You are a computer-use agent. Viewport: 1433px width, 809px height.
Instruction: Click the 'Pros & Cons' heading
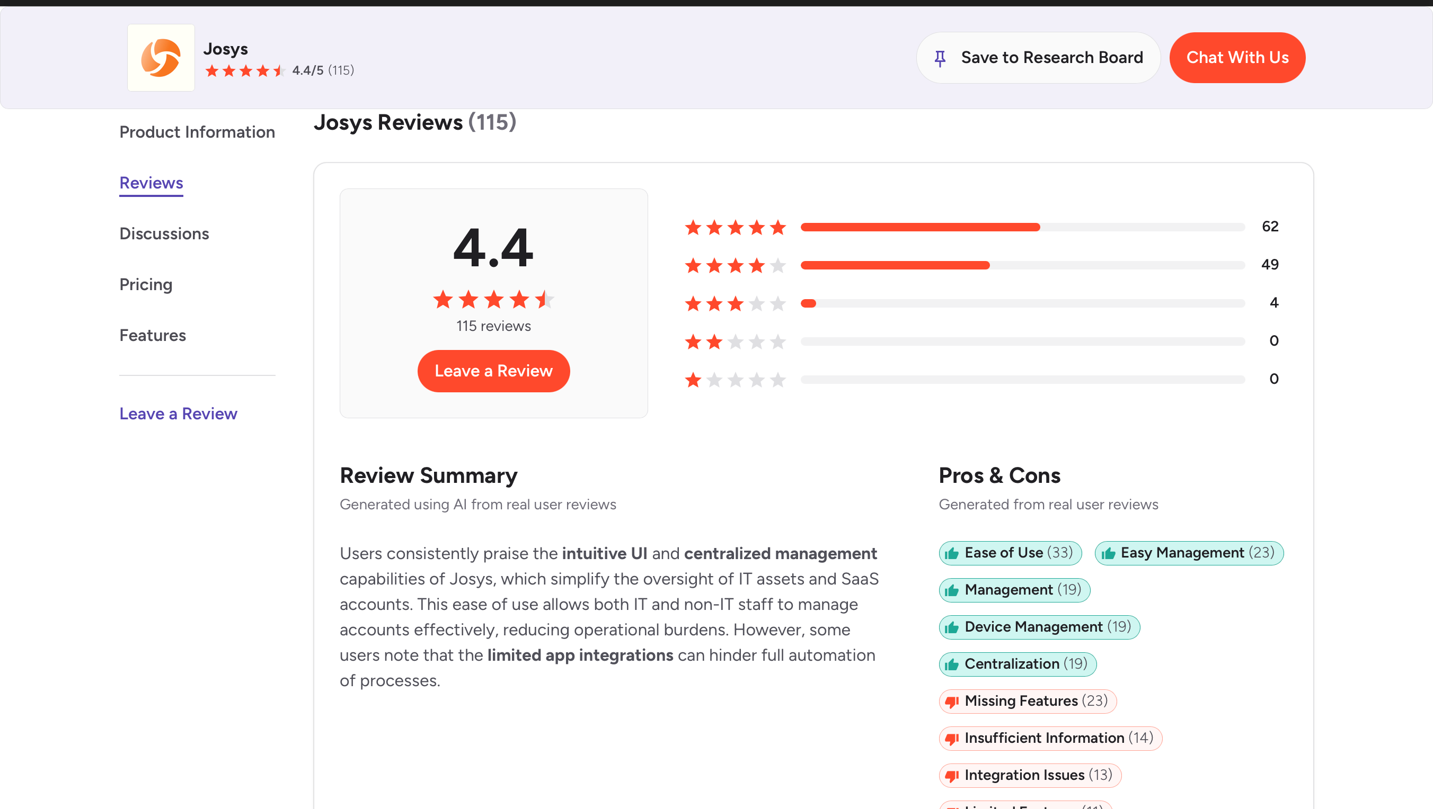pos(999,475)
